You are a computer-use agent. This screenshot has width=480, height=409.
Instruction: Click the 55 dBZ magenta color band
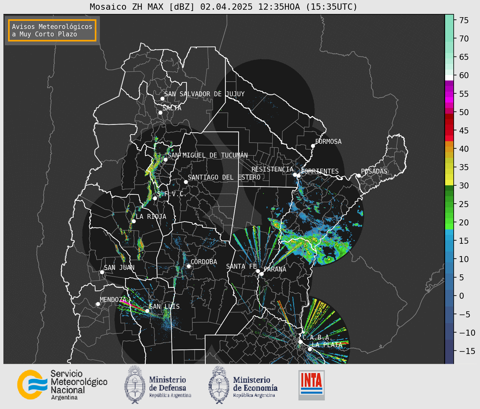449,94
